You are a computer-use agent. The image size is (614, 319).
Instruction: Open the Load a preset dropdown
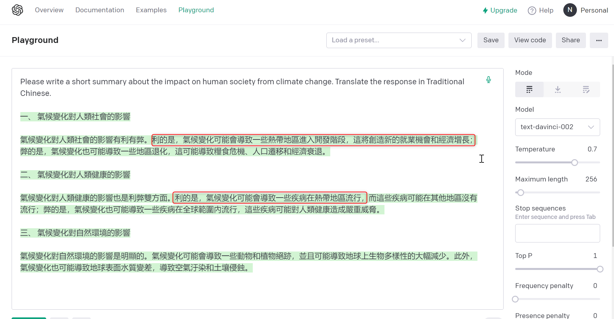(399, 40)
